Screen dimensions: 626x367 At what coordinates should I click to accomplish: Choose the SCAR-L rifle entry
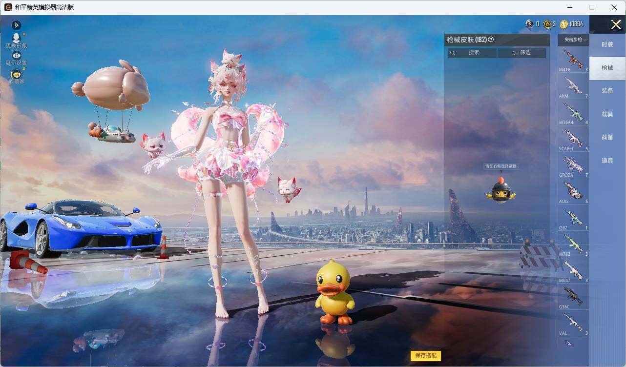coord(573,139)
